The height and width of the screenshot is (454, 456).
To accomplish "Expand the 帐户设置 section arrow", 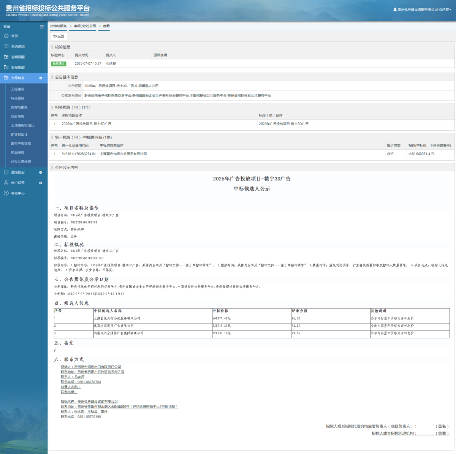I will [x=41, y=183].
